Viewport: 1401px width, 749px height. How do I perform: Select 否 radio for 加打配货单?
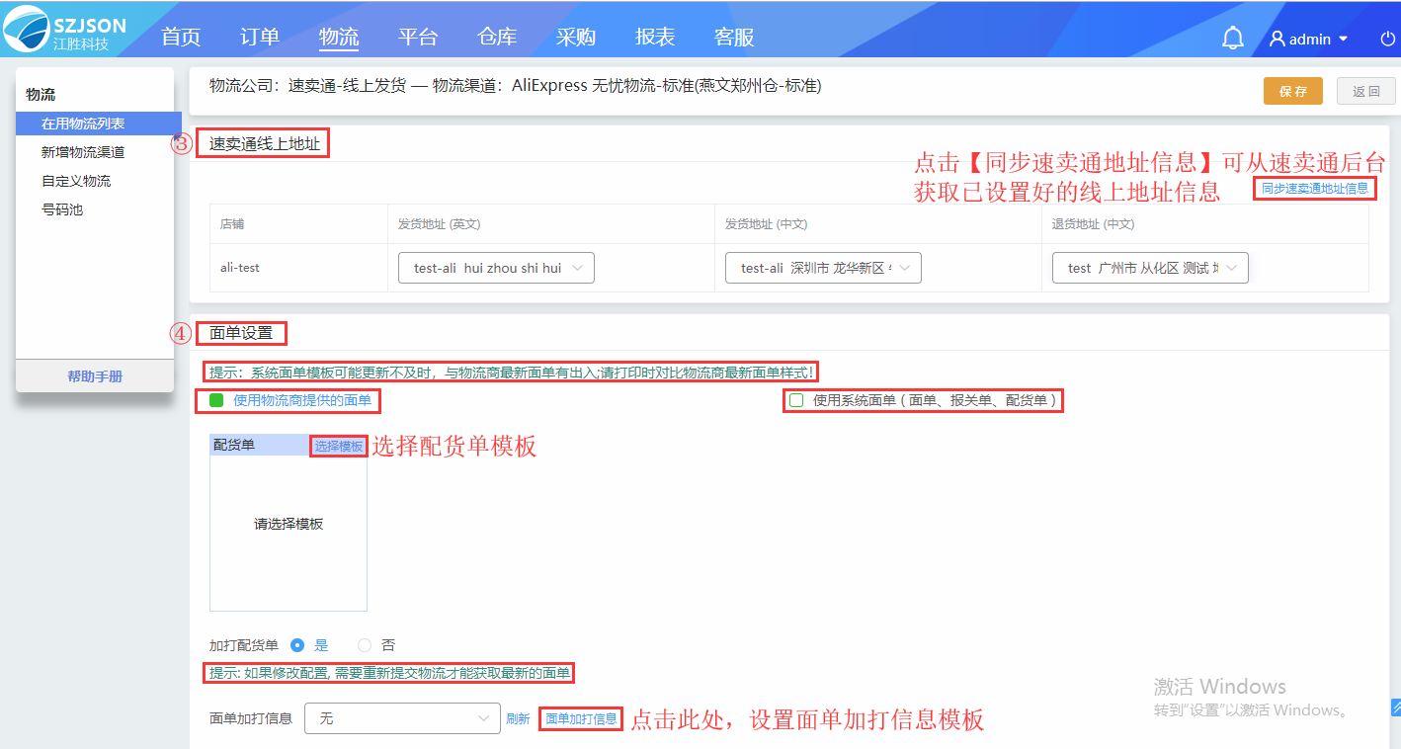(365, 645)
